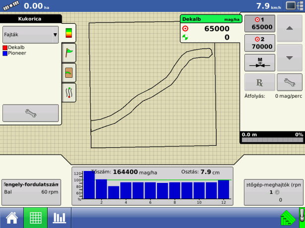This screenshot has width=305, height=228.
Task: Click the GPS satellite status icon
Action: coord(11,6)
